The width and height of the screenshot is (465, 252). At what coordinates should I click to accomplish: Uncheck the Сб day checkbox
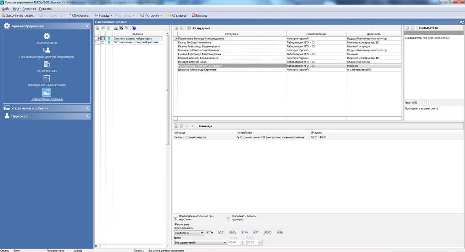click(265, 232)
